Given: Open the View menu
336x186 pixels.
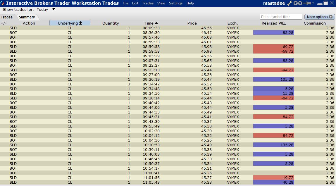Looking at the screenshot, I should tap(161, 3).
